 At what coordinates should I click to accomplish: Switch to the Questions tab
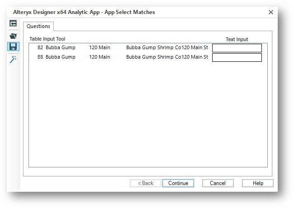pyautogui.click(x=38, y=26)
